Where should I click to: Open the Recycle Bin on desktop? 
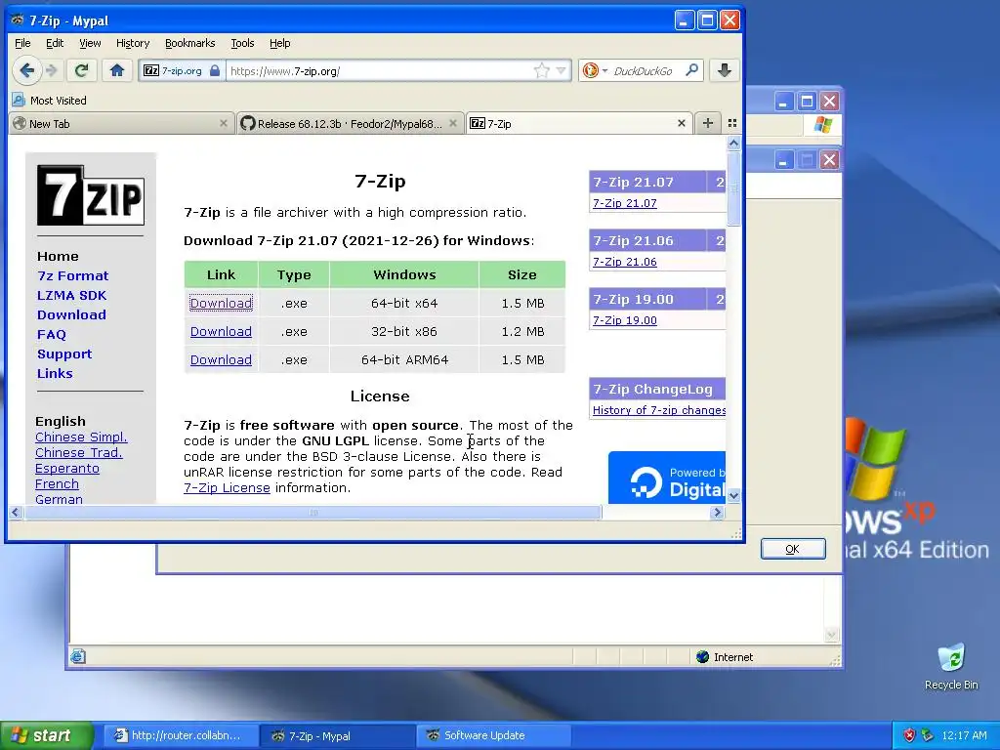coord(951,666)
